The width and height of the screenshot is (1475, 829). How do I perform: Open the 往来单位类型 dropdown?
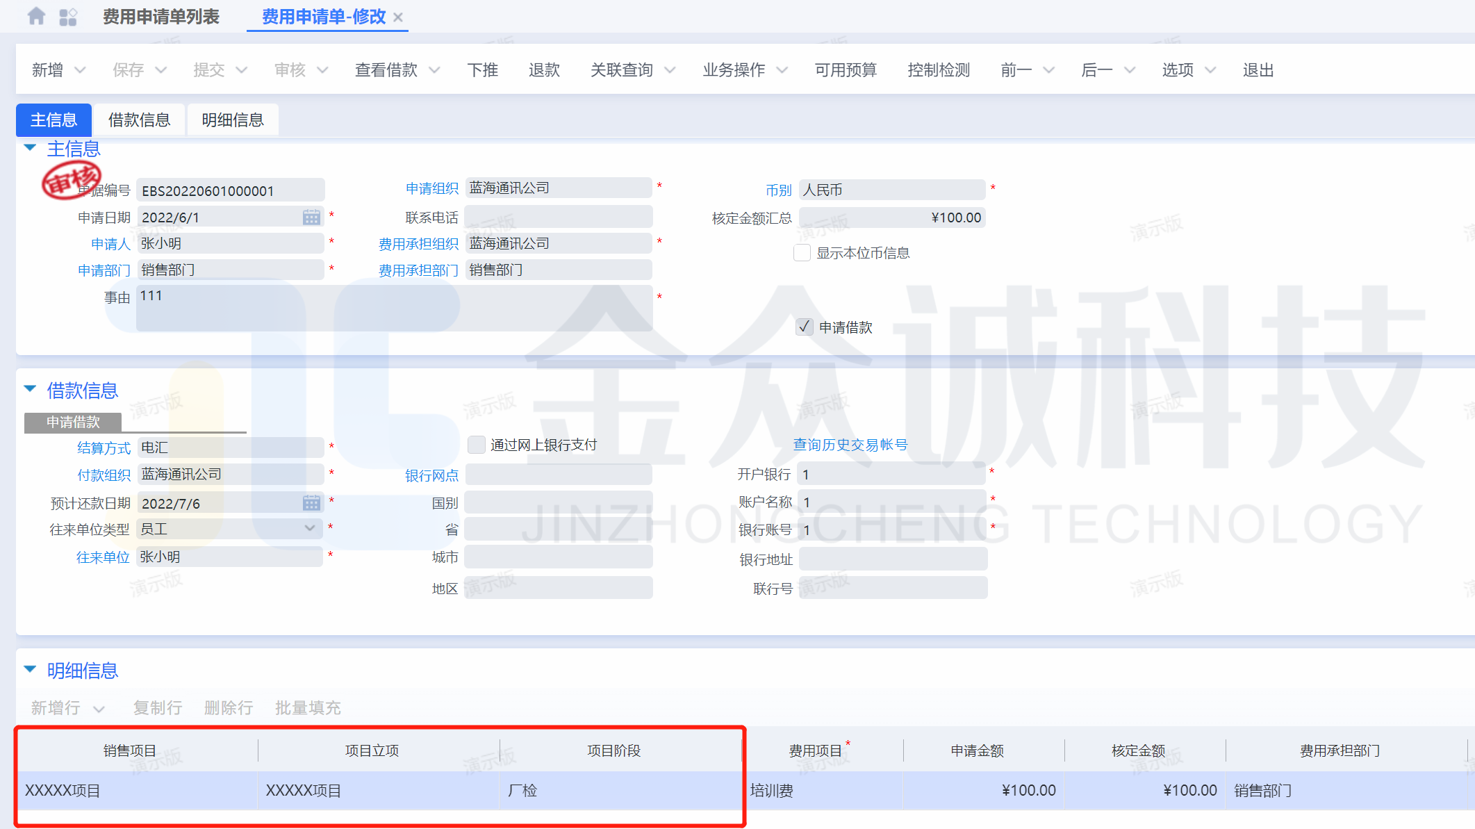click(309, 528)
